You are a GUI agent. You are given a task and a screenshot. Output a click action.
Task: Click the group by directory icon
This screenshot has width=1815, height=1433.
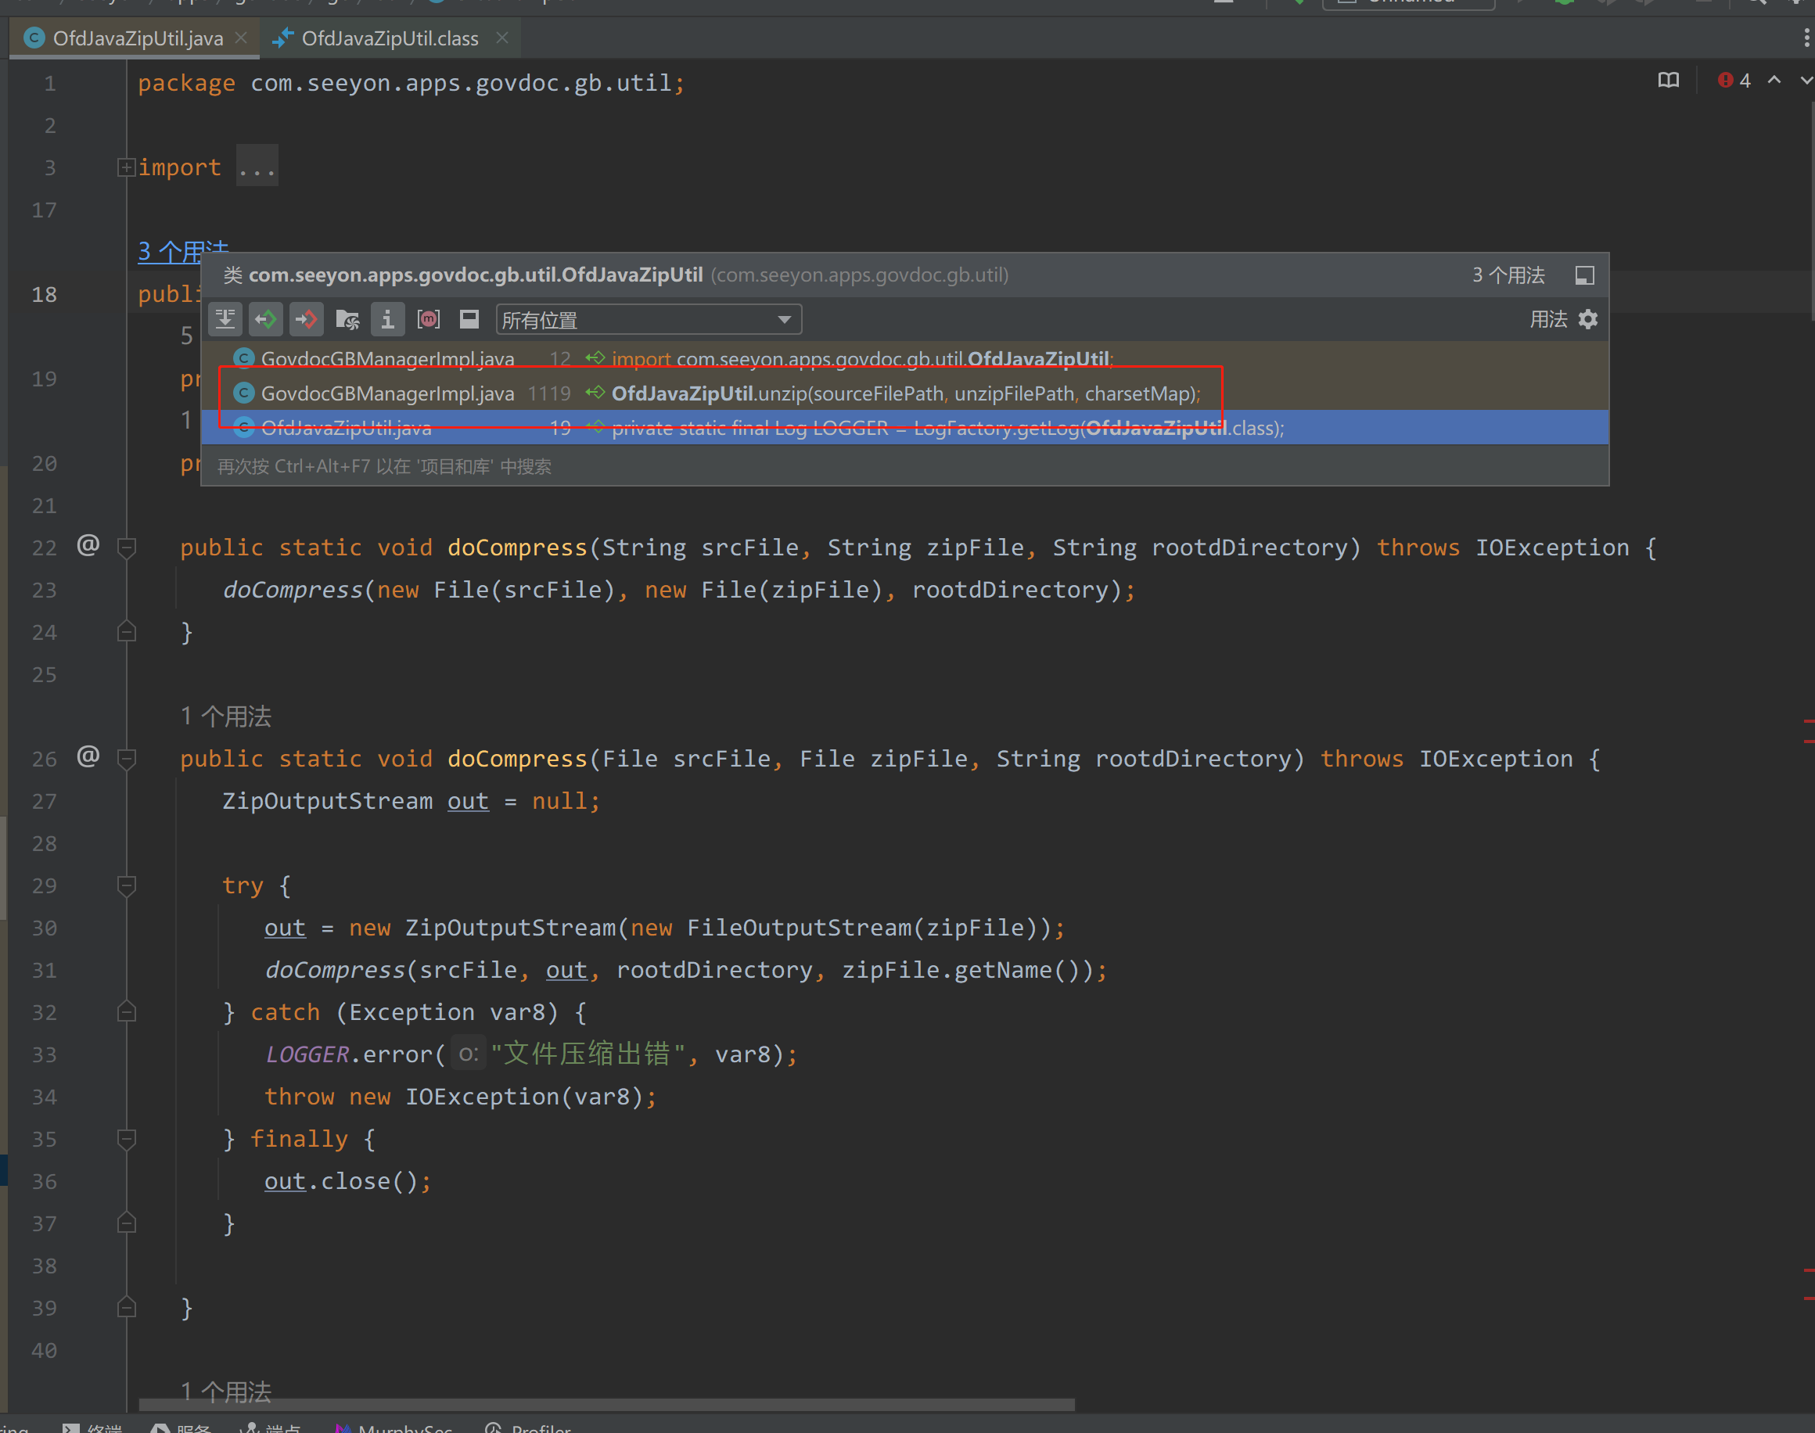(x=347, y=320)
